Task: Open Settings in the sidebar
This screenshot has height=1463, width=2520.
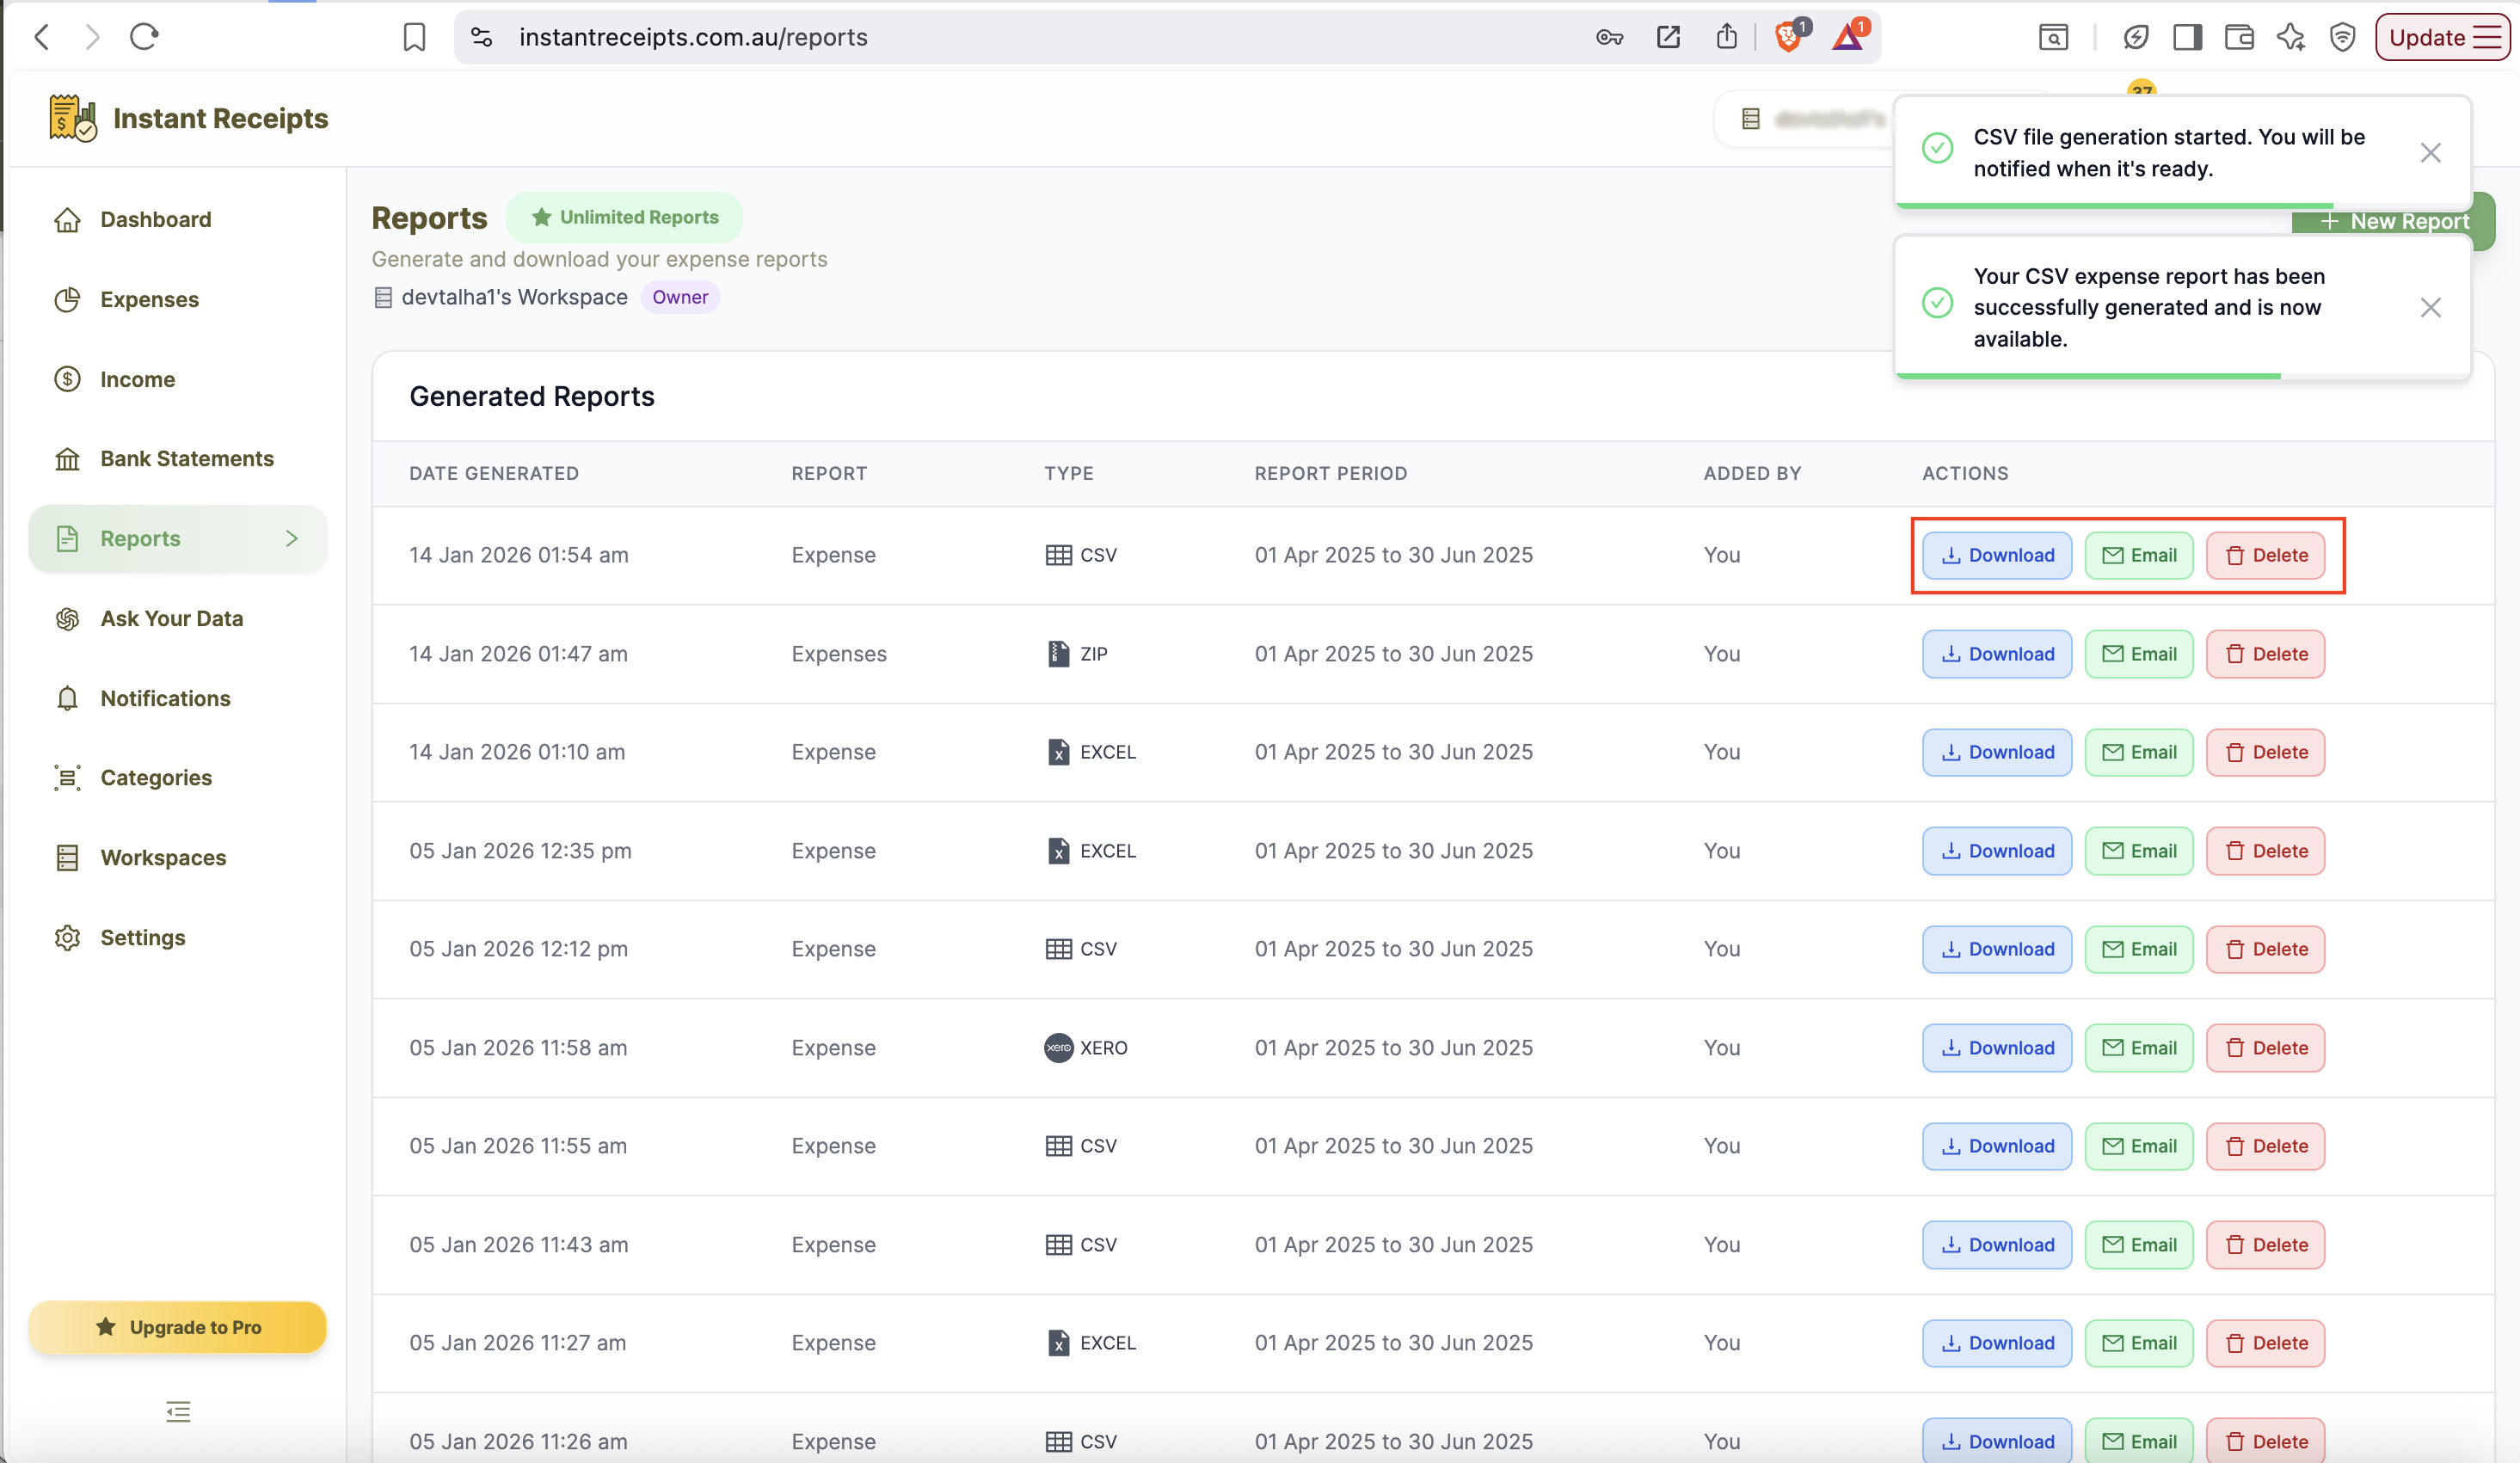Action: [x=178, y=937]
